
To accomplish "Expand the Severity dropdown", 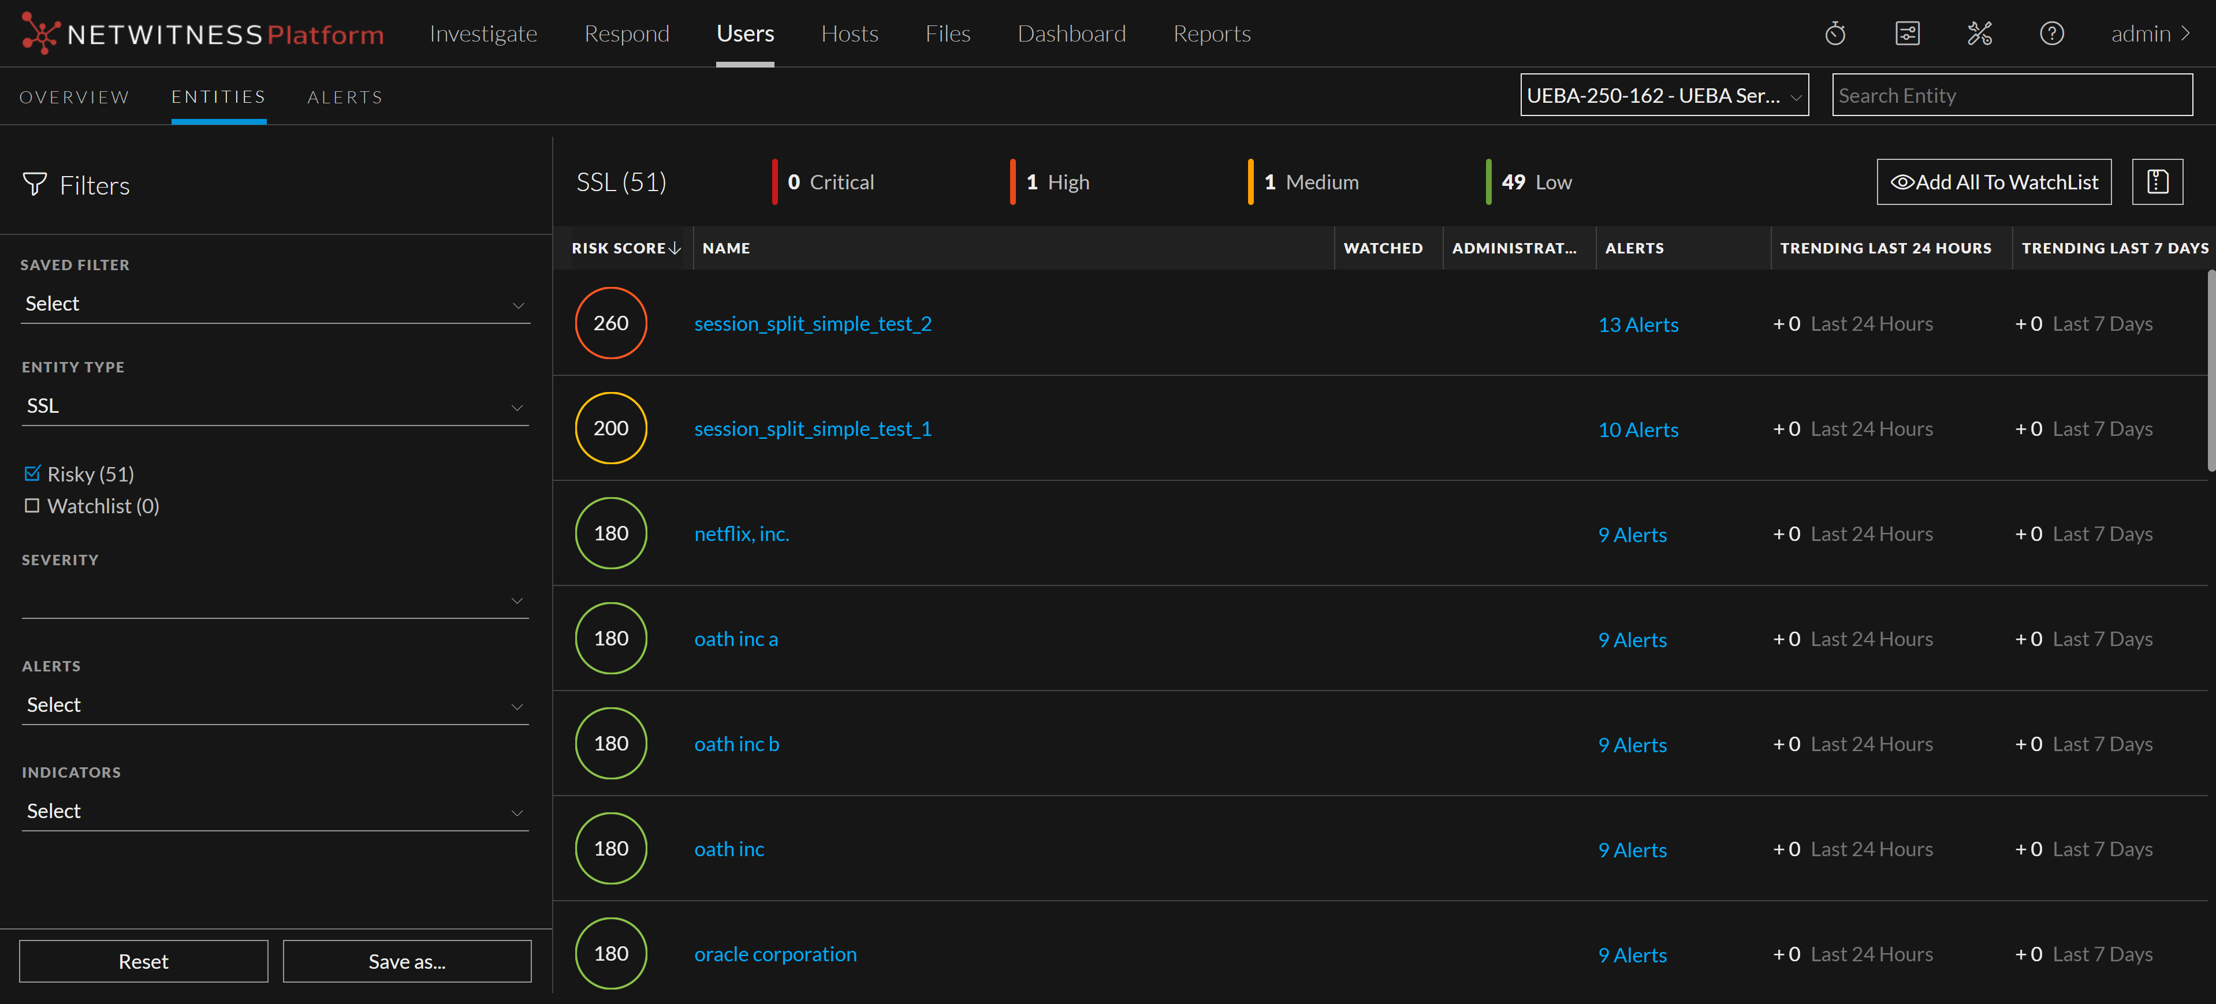I will [274, 600].
